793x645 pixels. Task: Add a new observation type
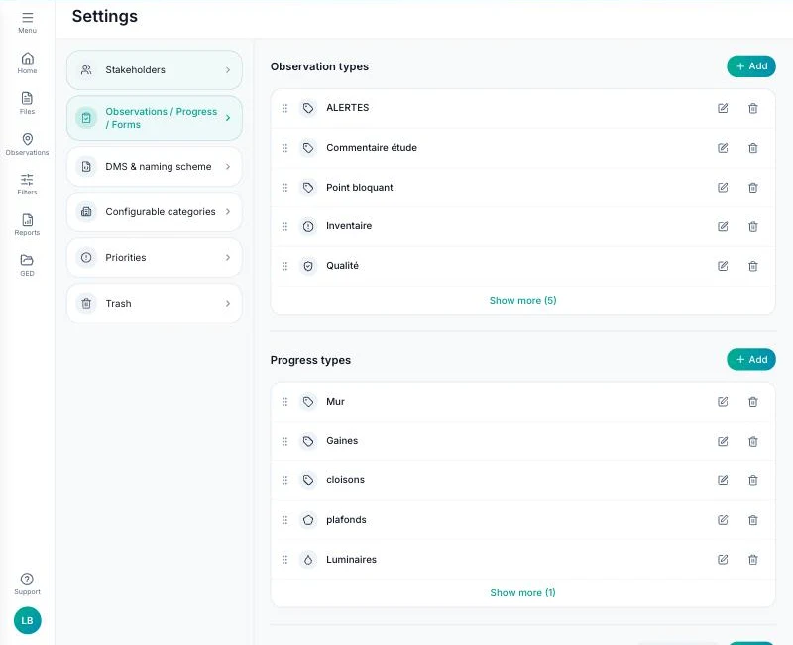pos(751,66)
